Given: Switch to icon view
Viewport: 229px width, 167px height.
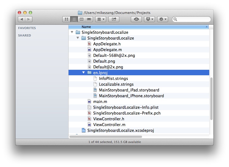Looking at the screenshot, I should click(66, 19).
